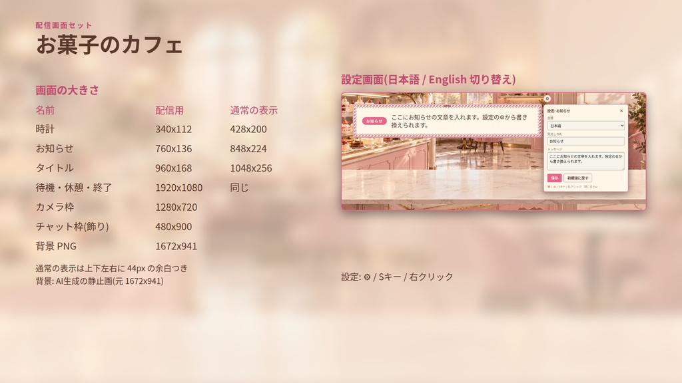Click the 340x112 size value
Image resolution: width=682 pixels, height=383 pixels.
click(x=174, y=129)
